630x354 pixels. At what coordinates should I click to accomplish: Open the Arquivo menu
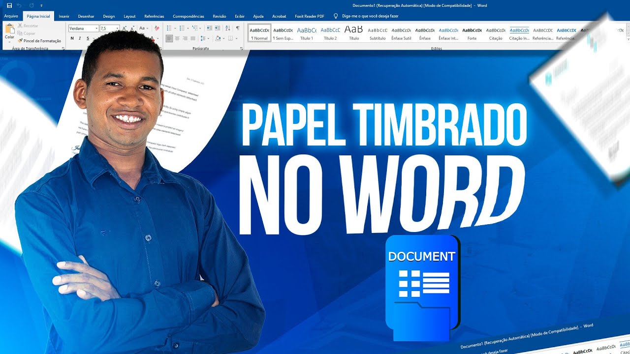[x=11, y=16]
